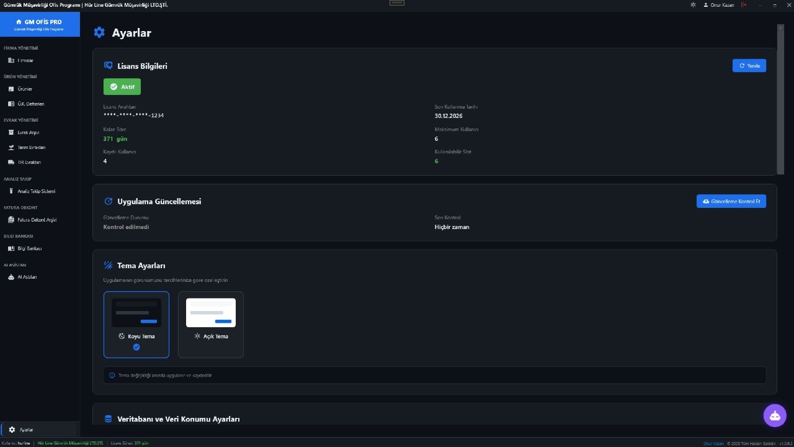Open Fatura Dekont Arşivi page
This screenshot has height=447, width=794.
point(37,220)
